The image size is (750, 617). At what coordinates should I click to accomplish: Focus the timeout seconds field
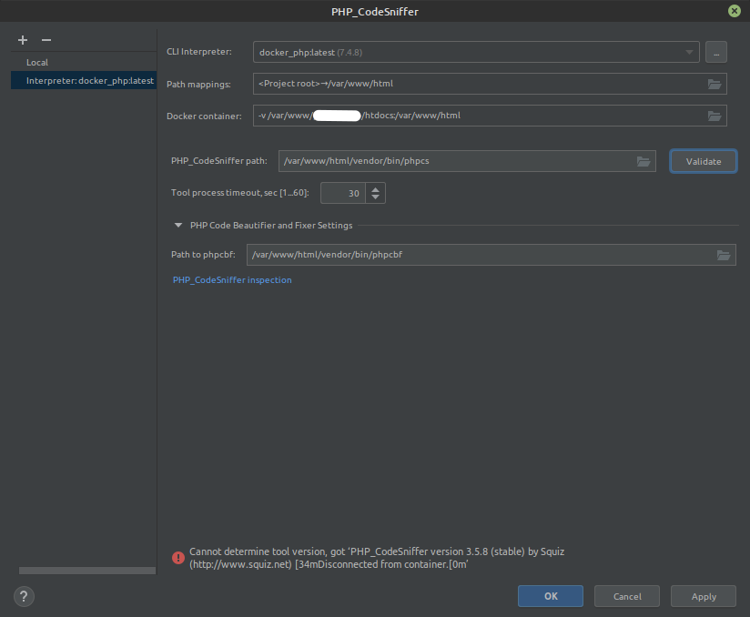click(x=343, y=193)
